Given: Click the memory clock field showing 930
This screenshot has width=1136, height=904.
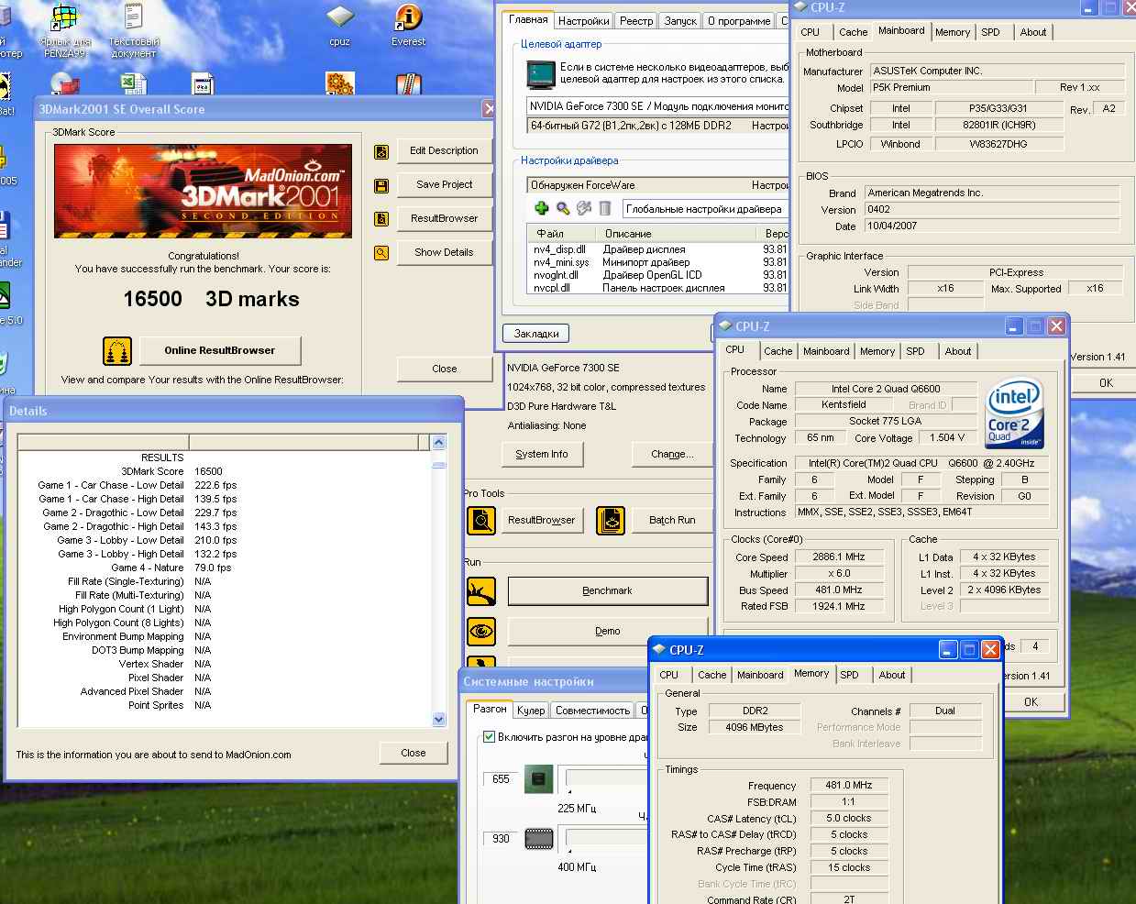Looking at the screenshot, I should click(501, 839).
